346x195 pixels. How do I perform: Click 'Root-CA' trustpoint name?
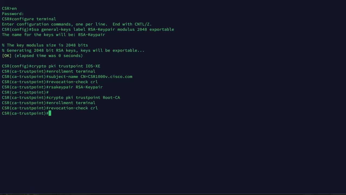111,97
